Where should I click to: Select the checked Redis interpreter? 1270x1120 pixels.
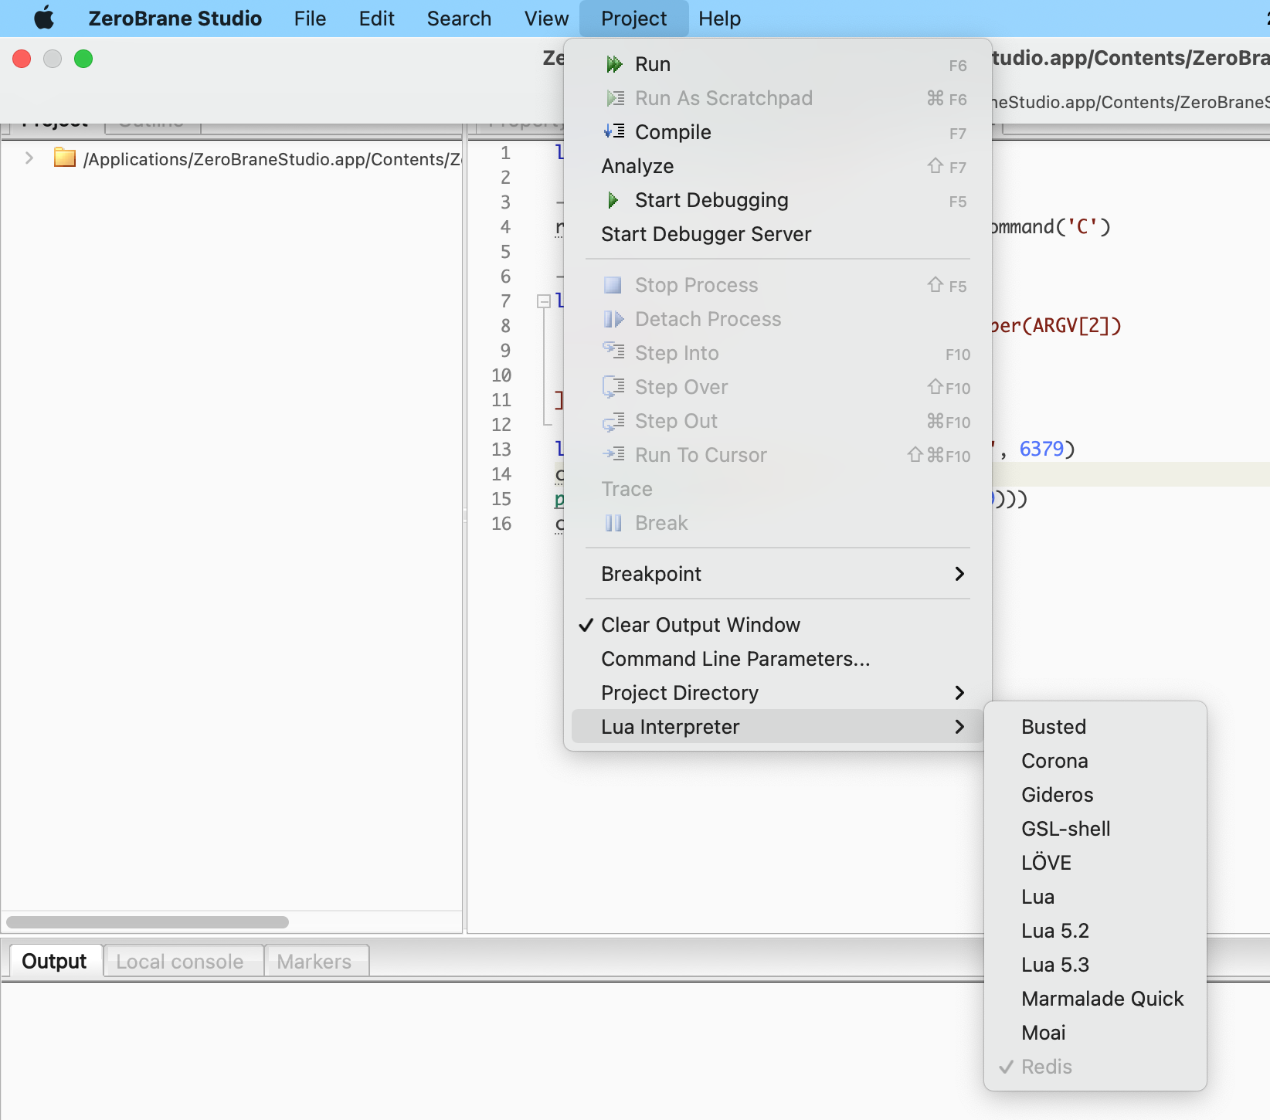1095,1067
